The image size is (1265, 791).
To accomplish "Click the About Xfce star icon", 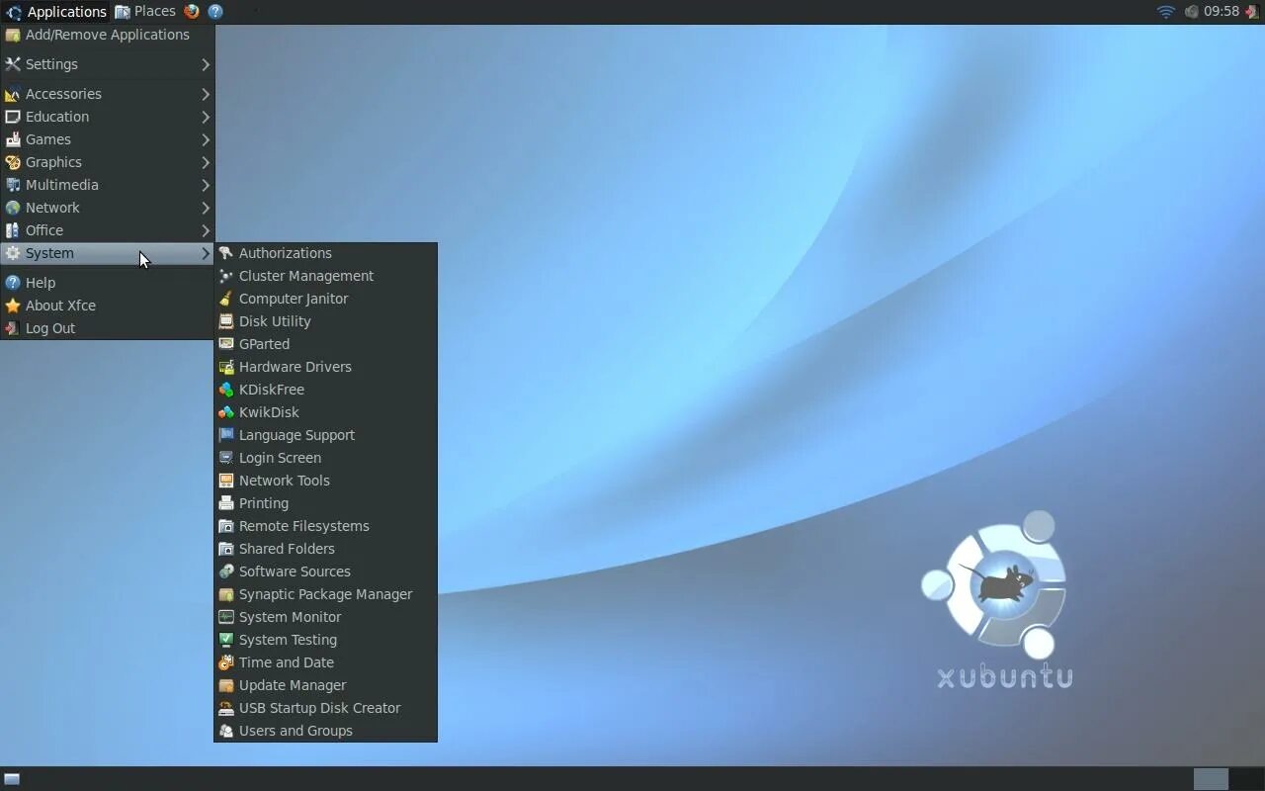I will (x=13, y=306).
